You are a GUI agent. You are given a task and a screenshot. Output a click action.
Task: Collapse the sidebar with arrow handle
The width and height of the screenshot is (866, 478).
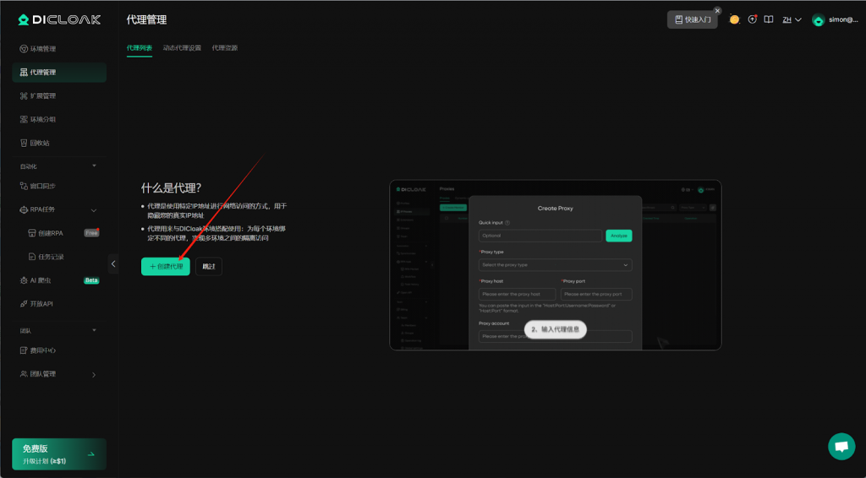pyautogui.click(x=113, y=264)
